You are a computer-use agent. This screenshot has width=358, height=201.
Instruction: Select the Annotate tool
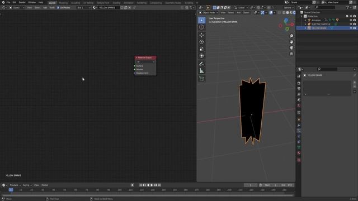tap(201, 64)
